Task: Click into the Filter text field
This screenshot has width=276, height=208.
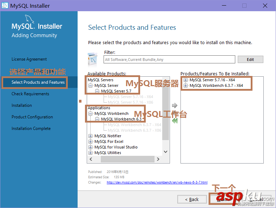Action: [169, 60]
